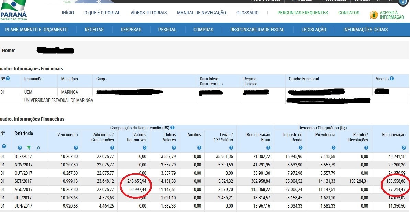Click the Cargo column header
Image resolution: width=410 pixels, height=212 pixels.
[101, 79]
